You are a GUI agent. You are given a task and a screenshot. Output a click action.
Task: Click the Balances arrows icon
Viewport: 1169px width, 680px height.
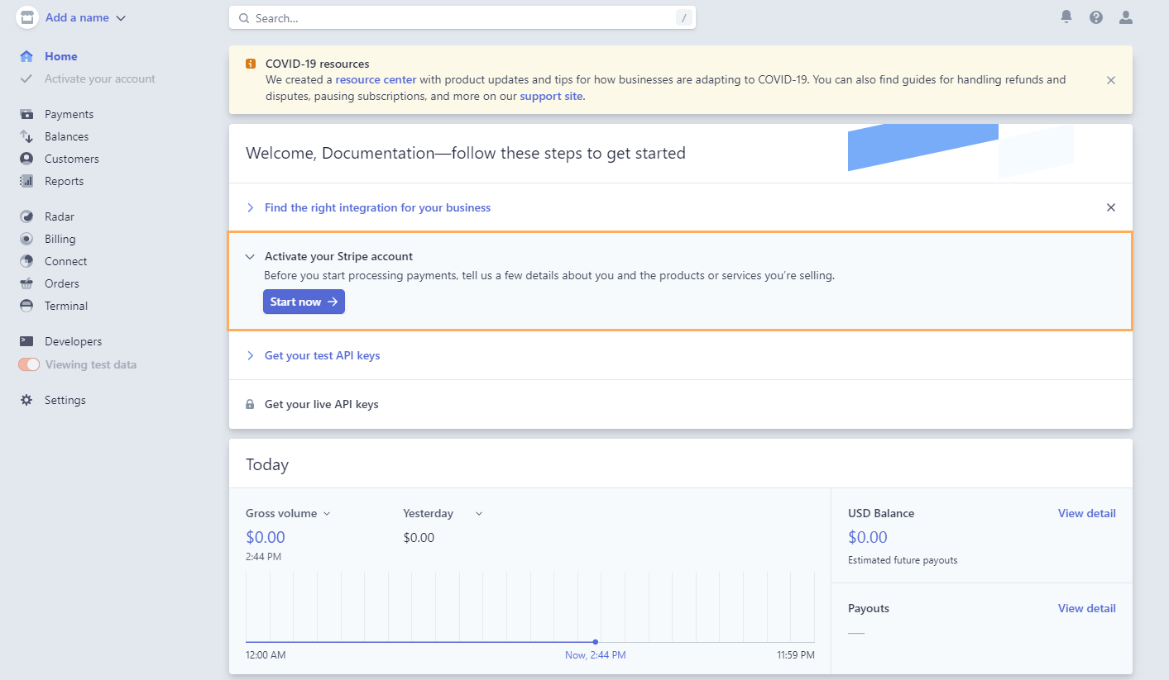(27, 136)
